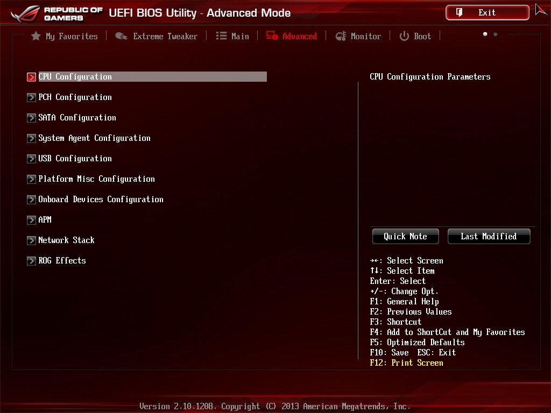Click the Exit button

[487, 12]
